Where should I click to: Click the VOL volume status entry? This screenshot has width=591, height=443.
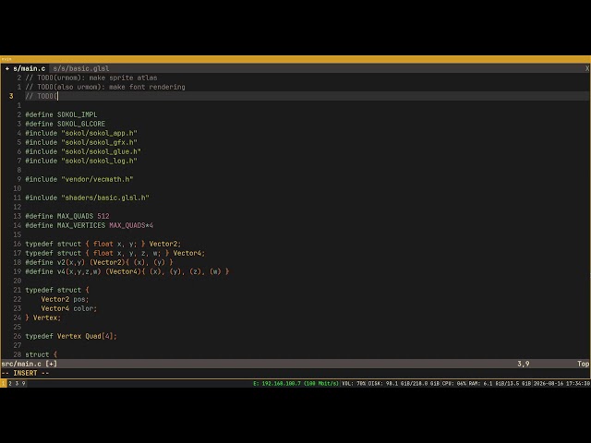[x=354, y=384]
